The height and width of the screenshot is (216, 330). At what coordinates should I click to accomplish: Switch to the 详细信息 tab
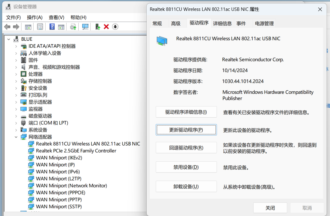tap(222, 24)
